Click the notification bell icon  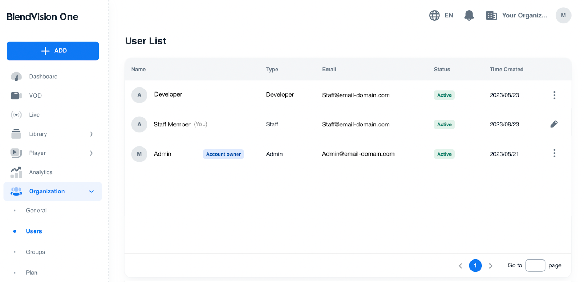click(469, 15)
